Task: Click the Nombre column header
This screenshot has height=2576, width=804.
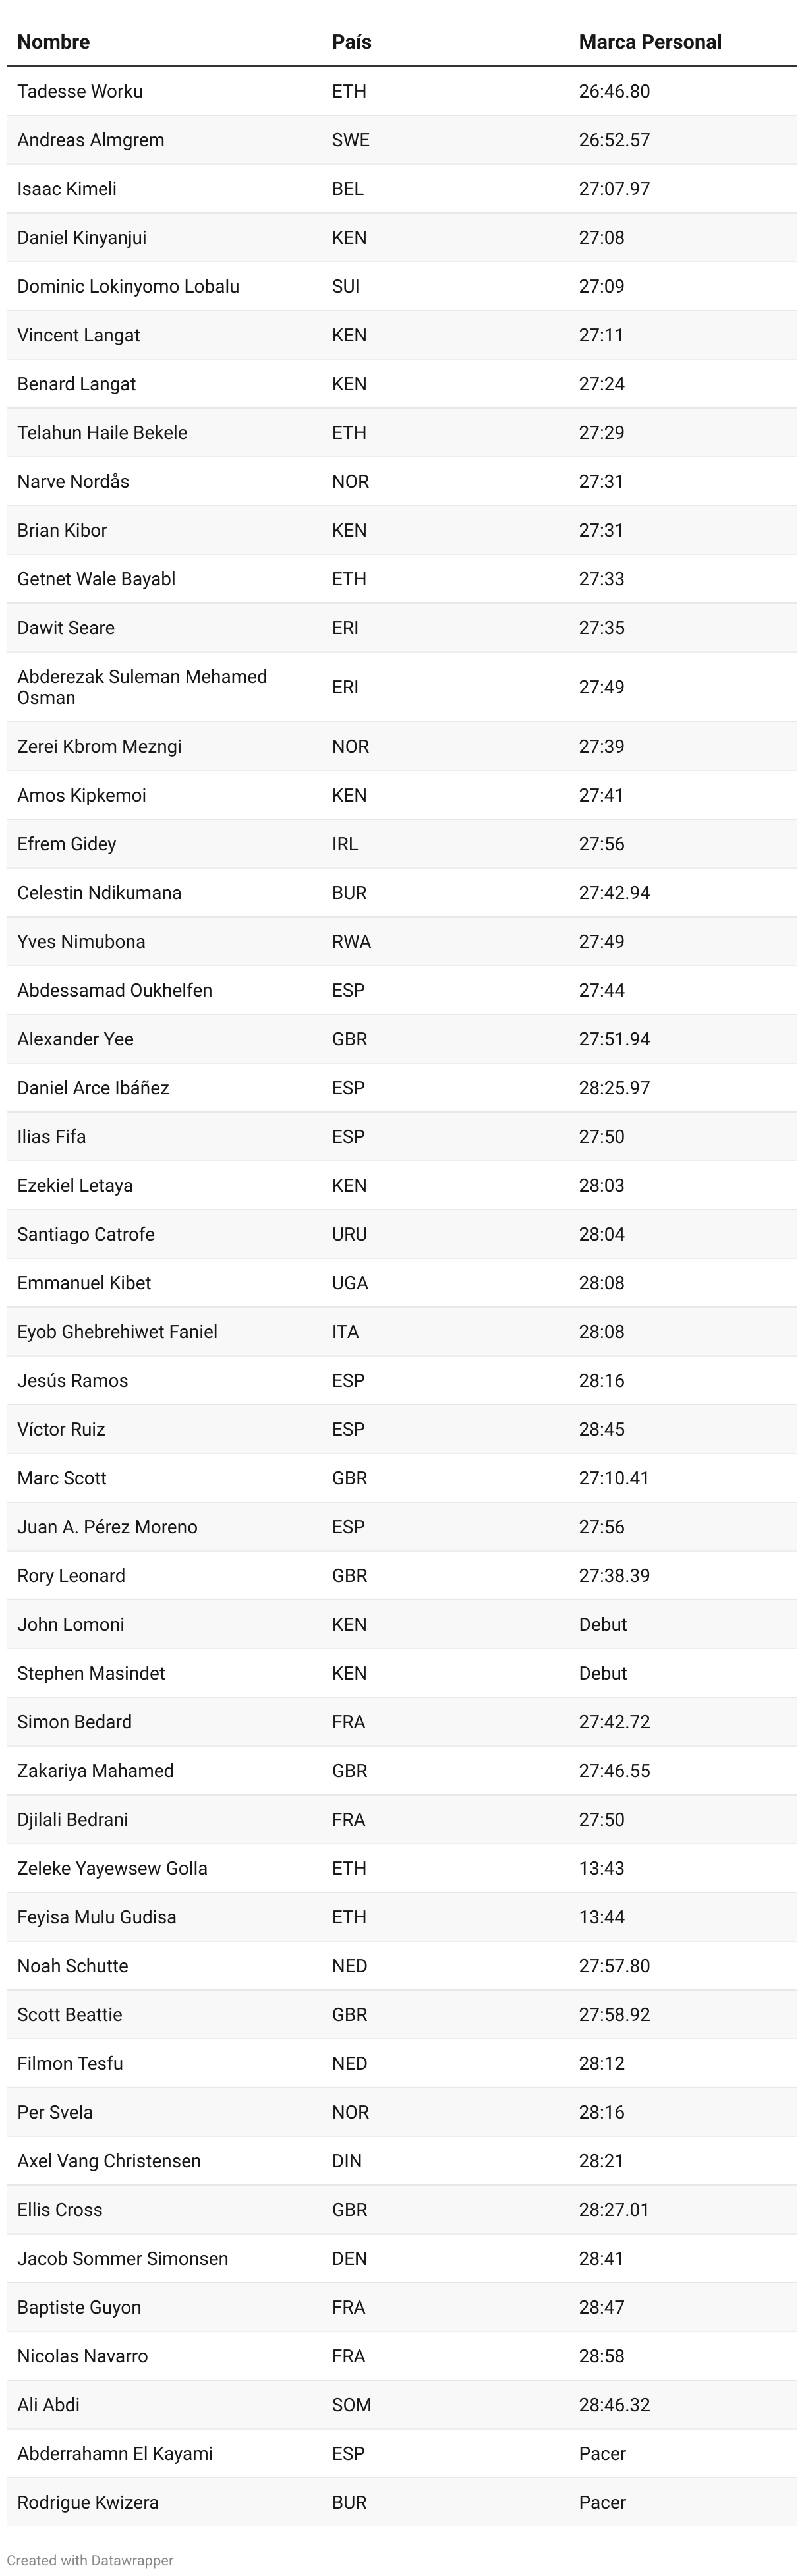Action: (53, 42)
